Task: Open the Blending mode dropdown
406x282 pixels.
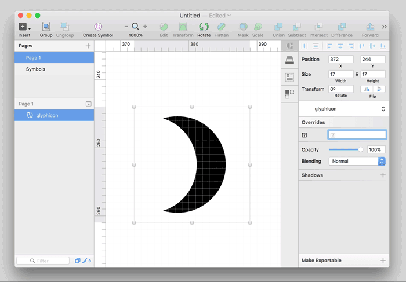Action: [x=357, y=161]
